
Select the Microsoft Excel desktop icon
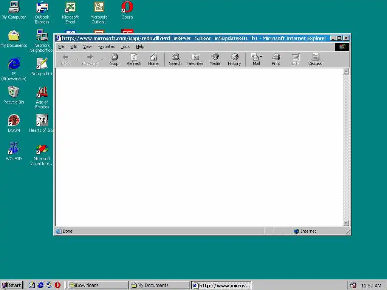coord(70,13)
